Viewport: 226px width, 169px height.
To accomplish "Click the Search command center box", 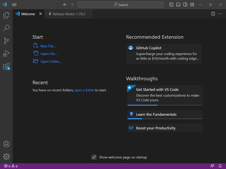I will (121, 5).
